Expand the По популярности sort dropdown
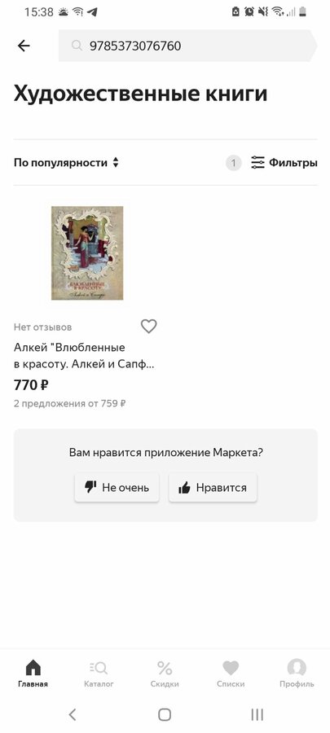 (x=66, y=163)
